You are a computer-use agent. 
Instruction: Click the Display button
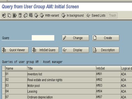pyautogui.click(x=76, y=50)
